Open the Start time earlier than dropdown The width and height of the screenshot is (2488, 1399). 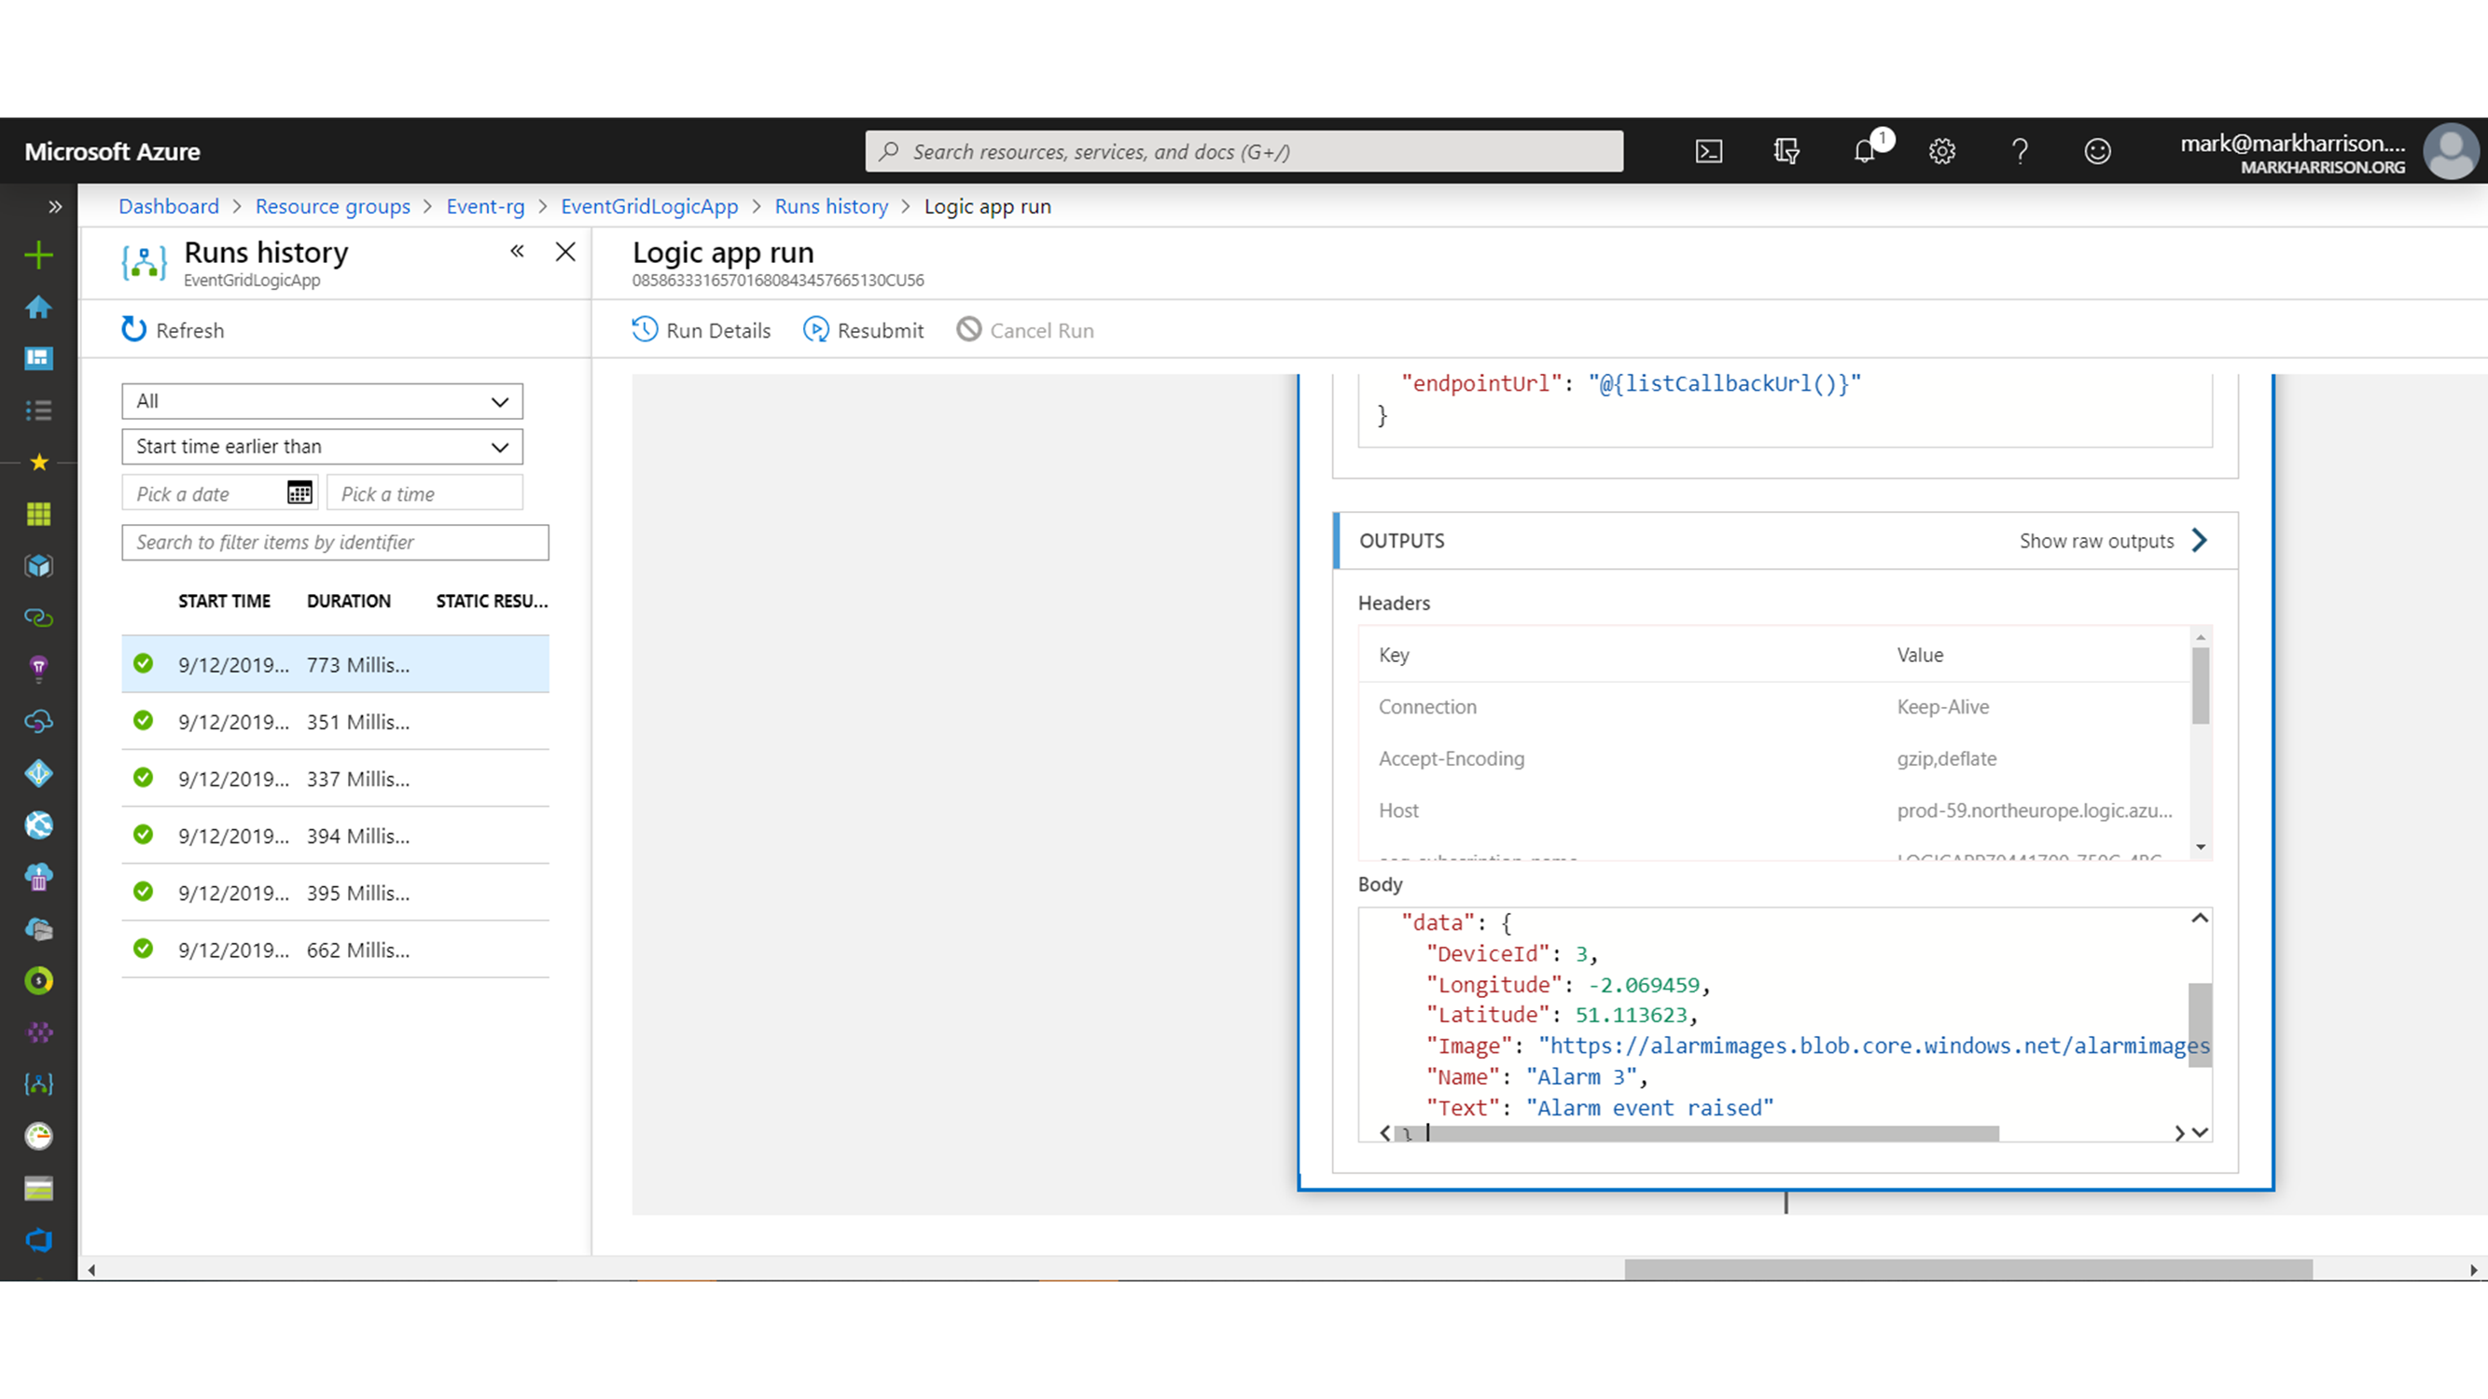[322, 447]
